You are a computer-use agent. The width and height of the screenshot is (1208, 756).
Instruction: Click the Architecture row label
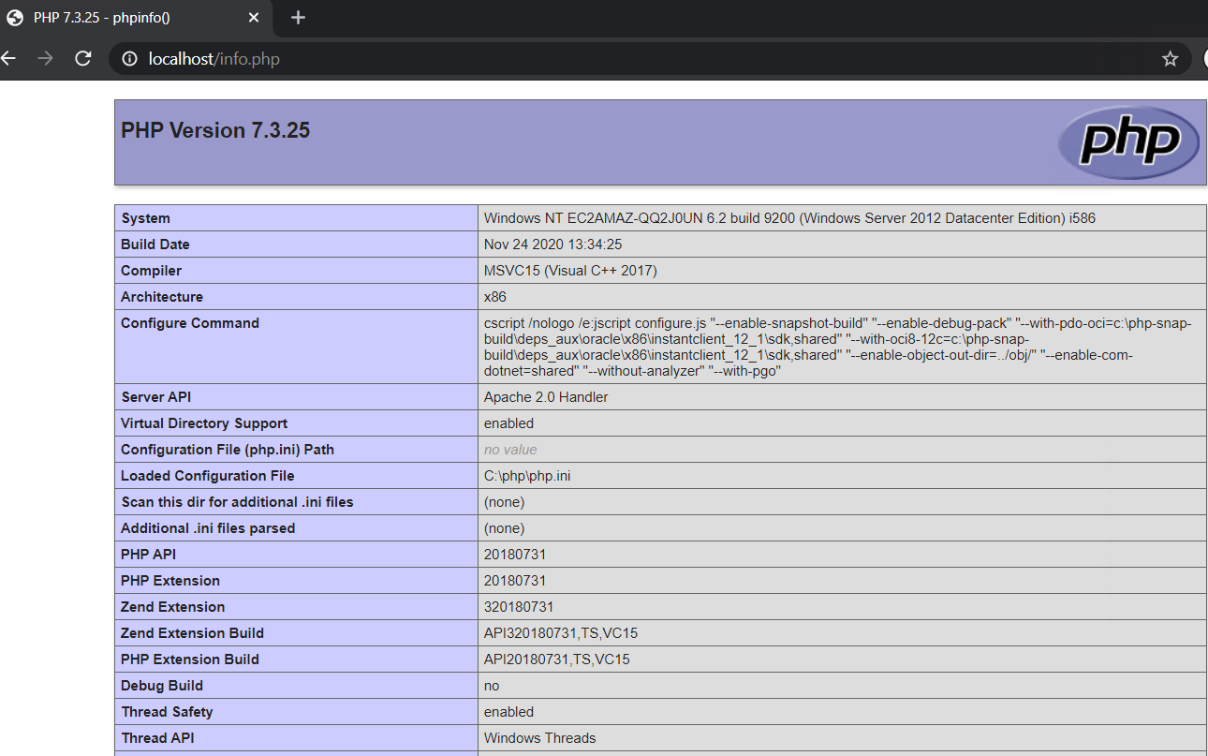coord(162,297)
